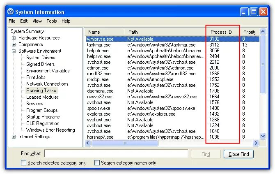The height and width of the screenshot is (174, 275).
Task: Open the File menu
Action: (12, 21)
